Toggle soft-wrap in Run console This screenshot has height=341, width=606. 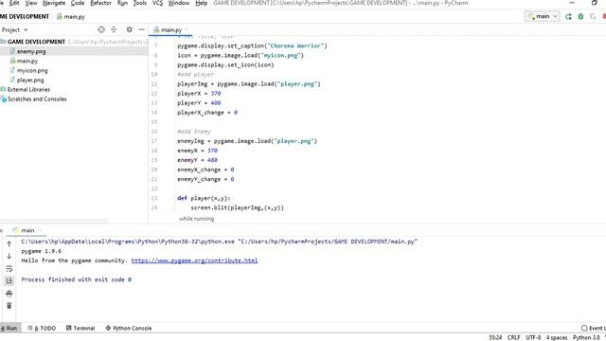click(9, 269)
